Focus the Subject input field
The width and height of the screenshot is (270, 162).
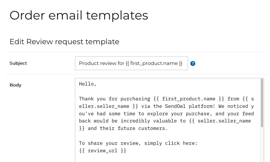(131, 63)
